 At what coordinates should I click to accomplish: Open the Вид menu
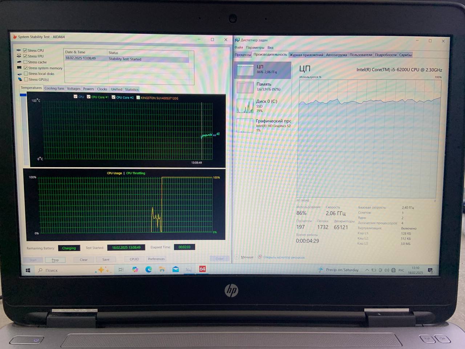[270, 47]
